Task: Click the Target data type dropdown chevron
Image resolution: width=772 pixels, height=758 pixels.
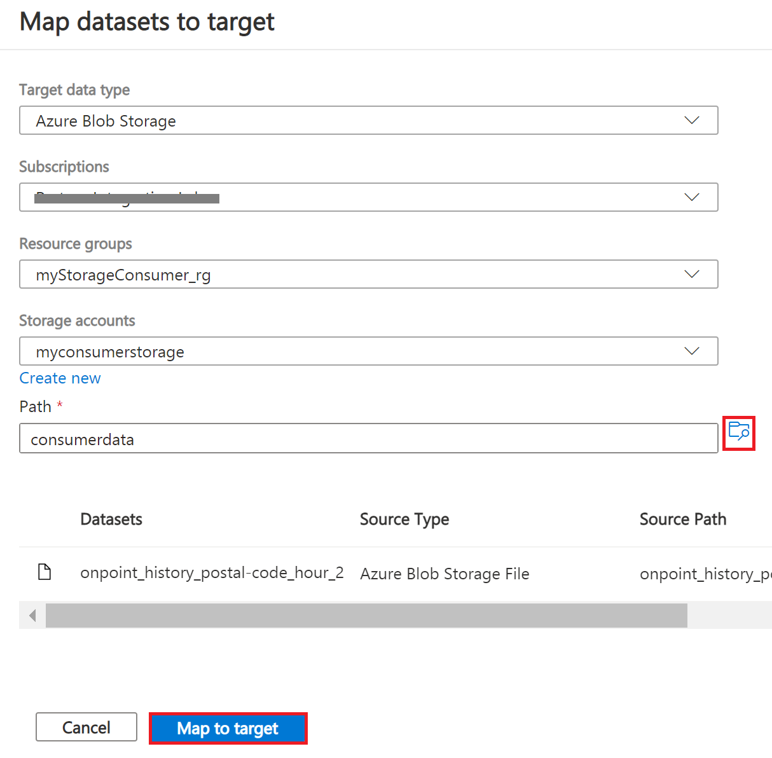Action: (691, 120)
